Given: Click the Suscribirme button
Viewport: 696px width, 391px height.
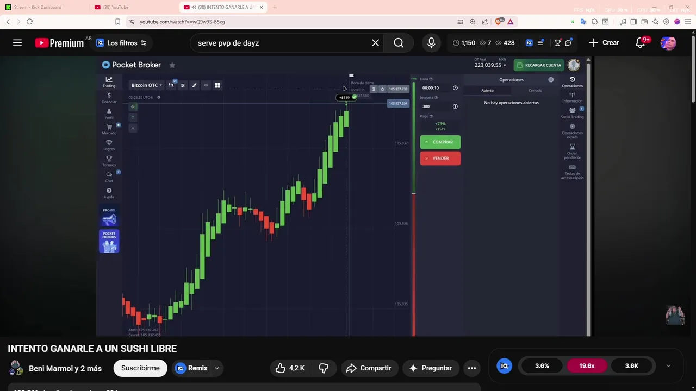Looking at the screenshot, I should click(x=140, y=368).
